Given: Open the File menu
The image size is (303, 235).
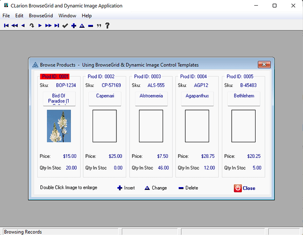Looking at the screenshot, I should point(6,16).
